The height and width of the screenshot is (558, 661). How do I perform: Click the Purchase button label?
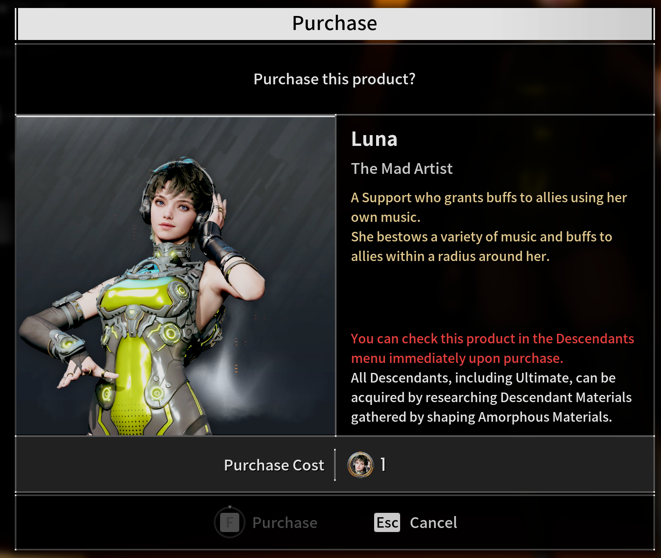click(285, 522)
